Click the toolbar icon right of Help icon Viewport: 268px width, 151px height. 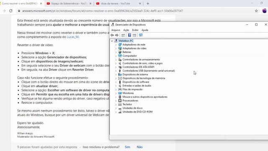pyautogui.click(x=134, y=35)
